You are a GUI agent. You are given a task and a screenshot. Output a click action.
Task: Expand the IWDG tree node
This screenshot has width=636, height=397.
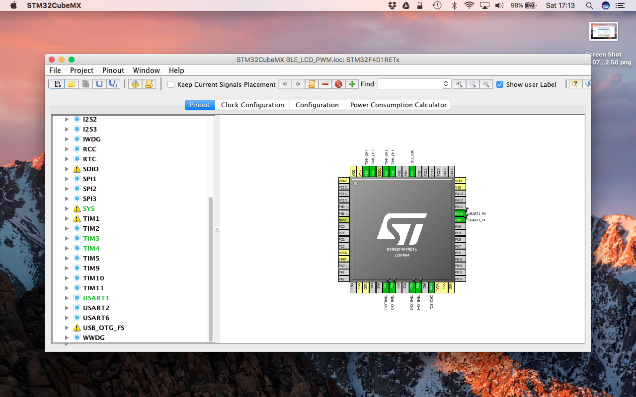67,139
